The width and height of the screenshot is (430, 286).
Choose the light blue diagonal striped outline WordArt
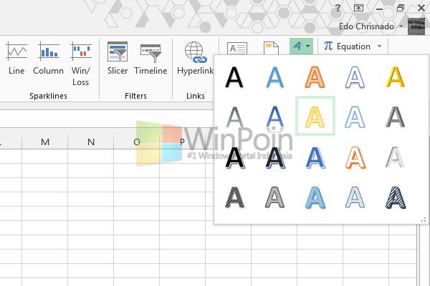(x=355, y=197)
